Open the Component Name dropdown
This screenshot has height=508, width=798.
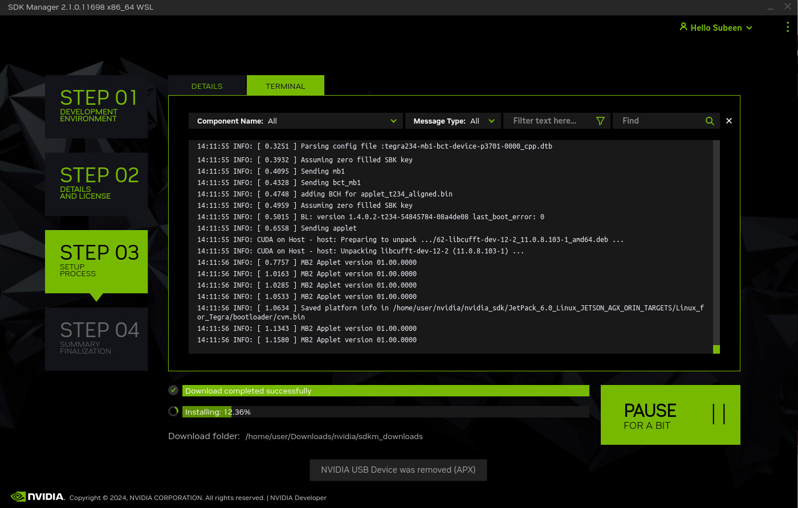coord(296,121)
